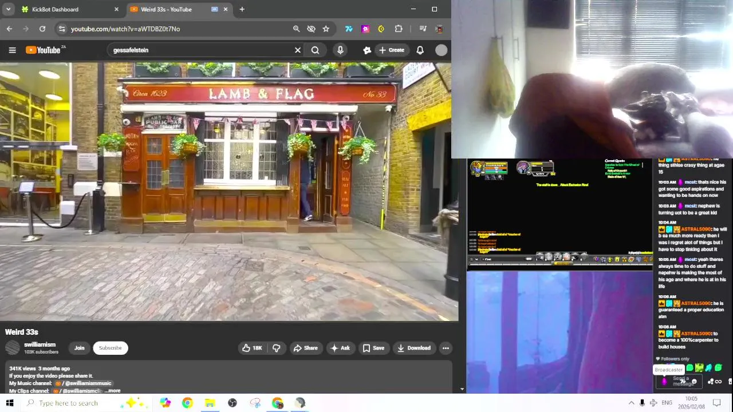Open the Windows Start menu

(10, 403)
